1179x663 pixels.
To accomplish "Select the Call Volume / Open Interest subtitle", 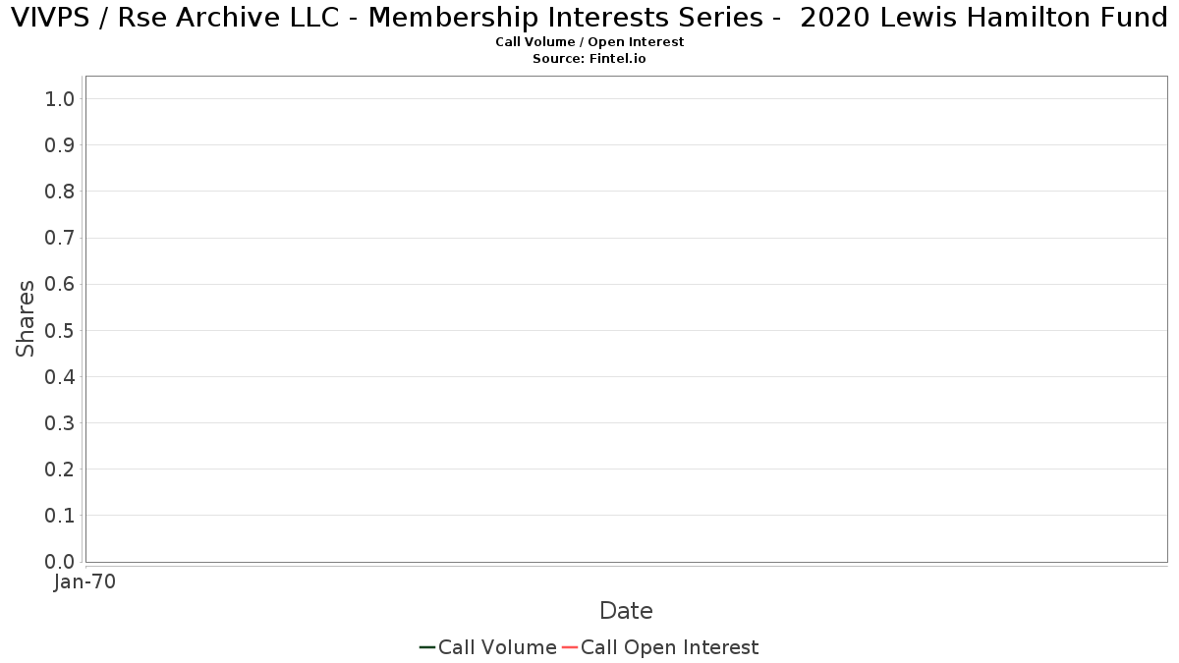I will tap(589, 42).
